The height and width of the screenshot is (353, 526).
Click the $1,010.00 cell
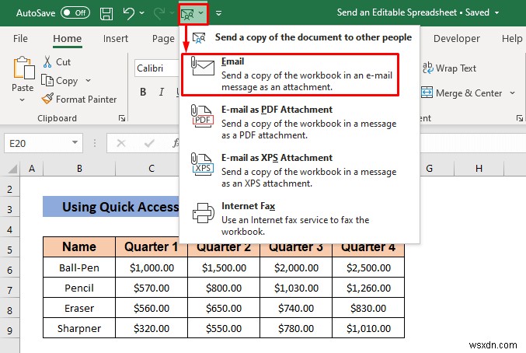368,328
